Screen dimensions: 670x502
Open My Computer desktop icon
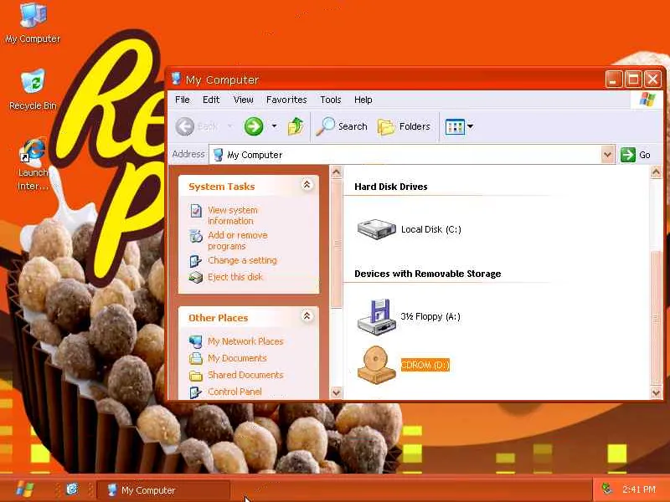33,23
